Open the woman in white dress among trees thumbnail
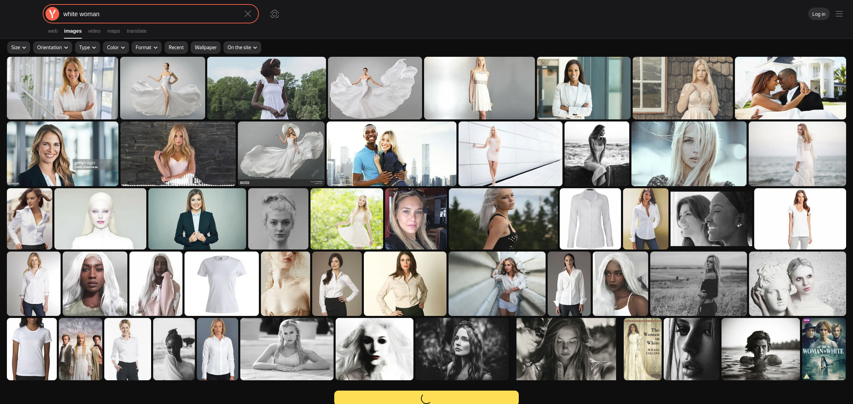853x404 pixels. [x=266, y=88]
